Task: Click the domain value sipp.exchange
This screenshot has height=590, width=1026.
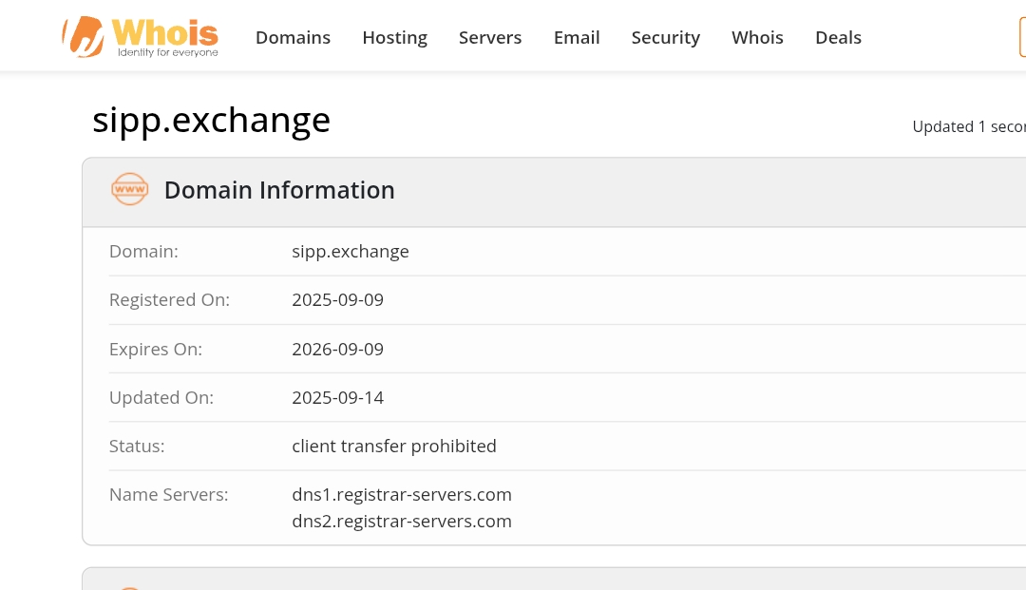Action: (350, 252)
